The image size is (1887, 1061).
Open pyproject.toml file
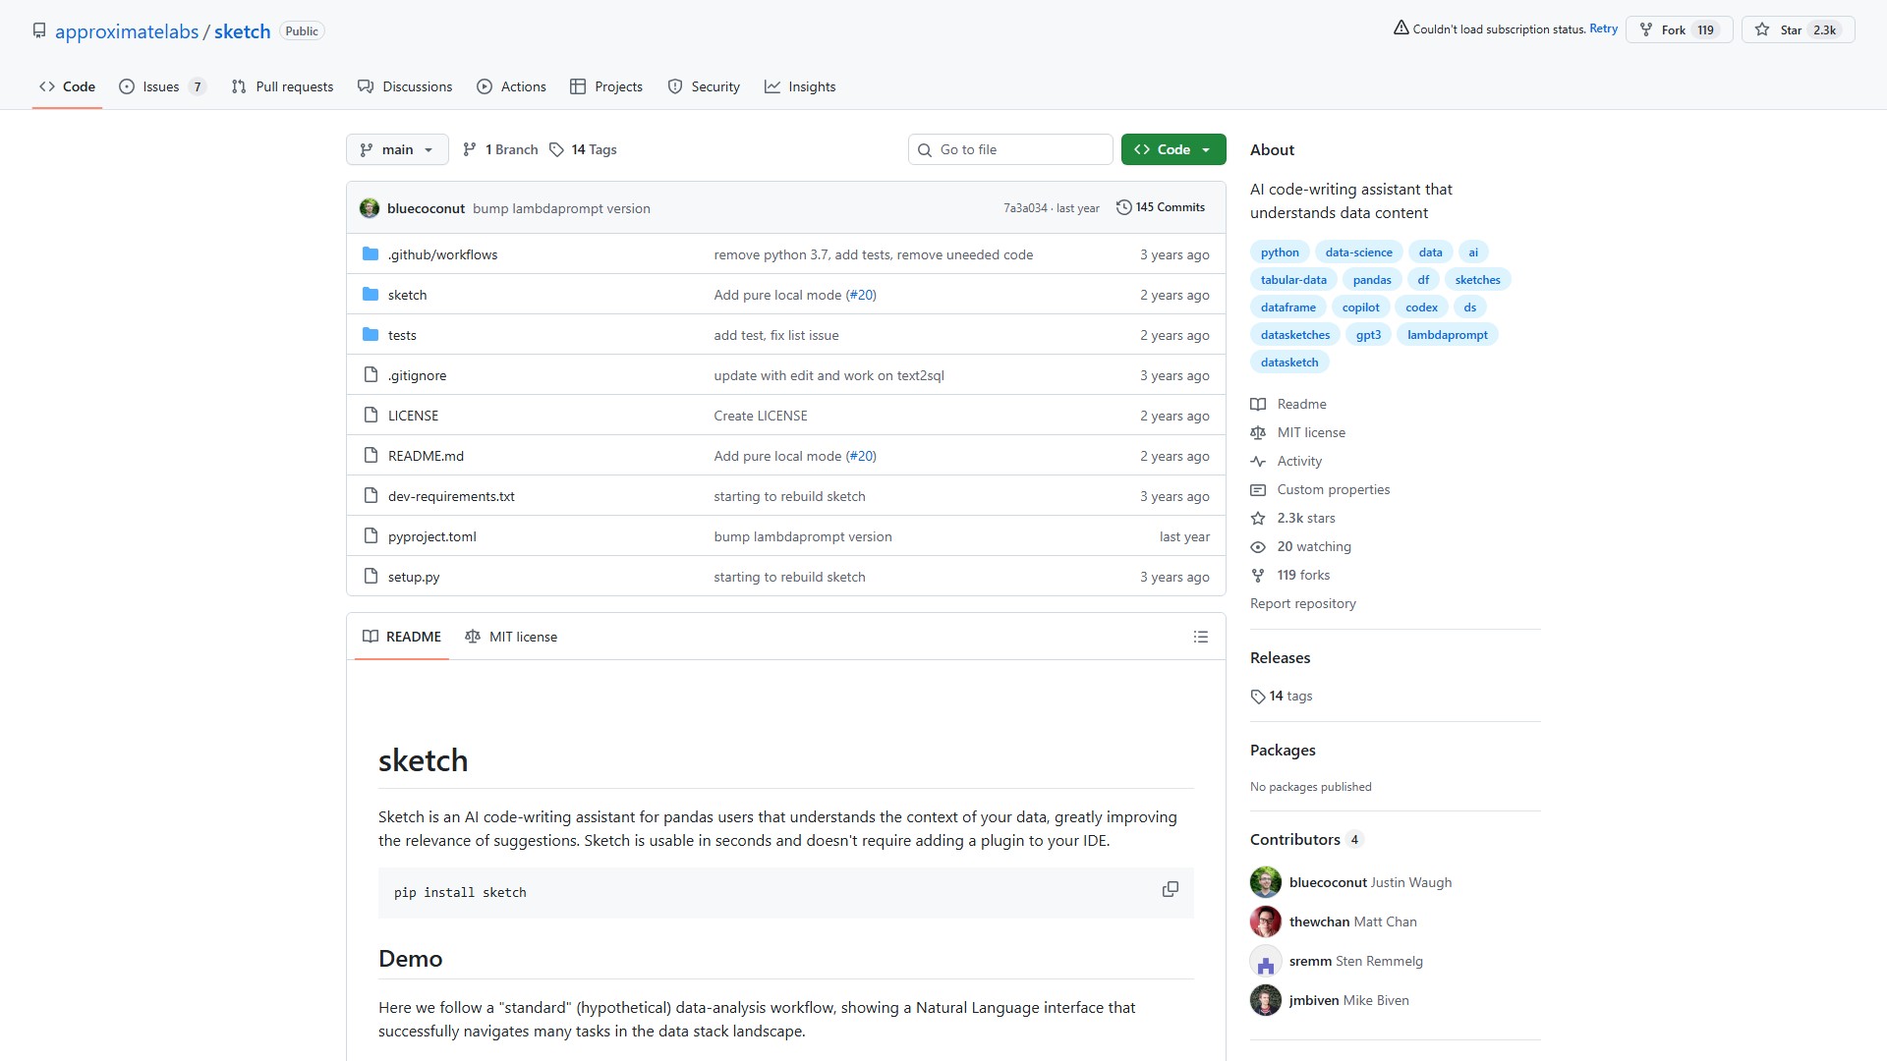(431, 536)
